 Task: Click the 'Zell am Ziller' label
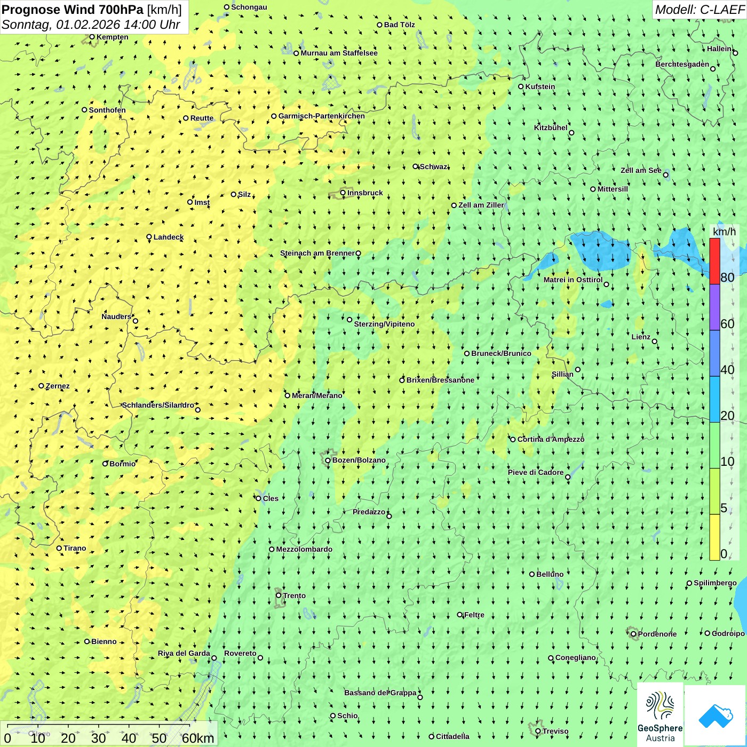(x=481, y=205)
